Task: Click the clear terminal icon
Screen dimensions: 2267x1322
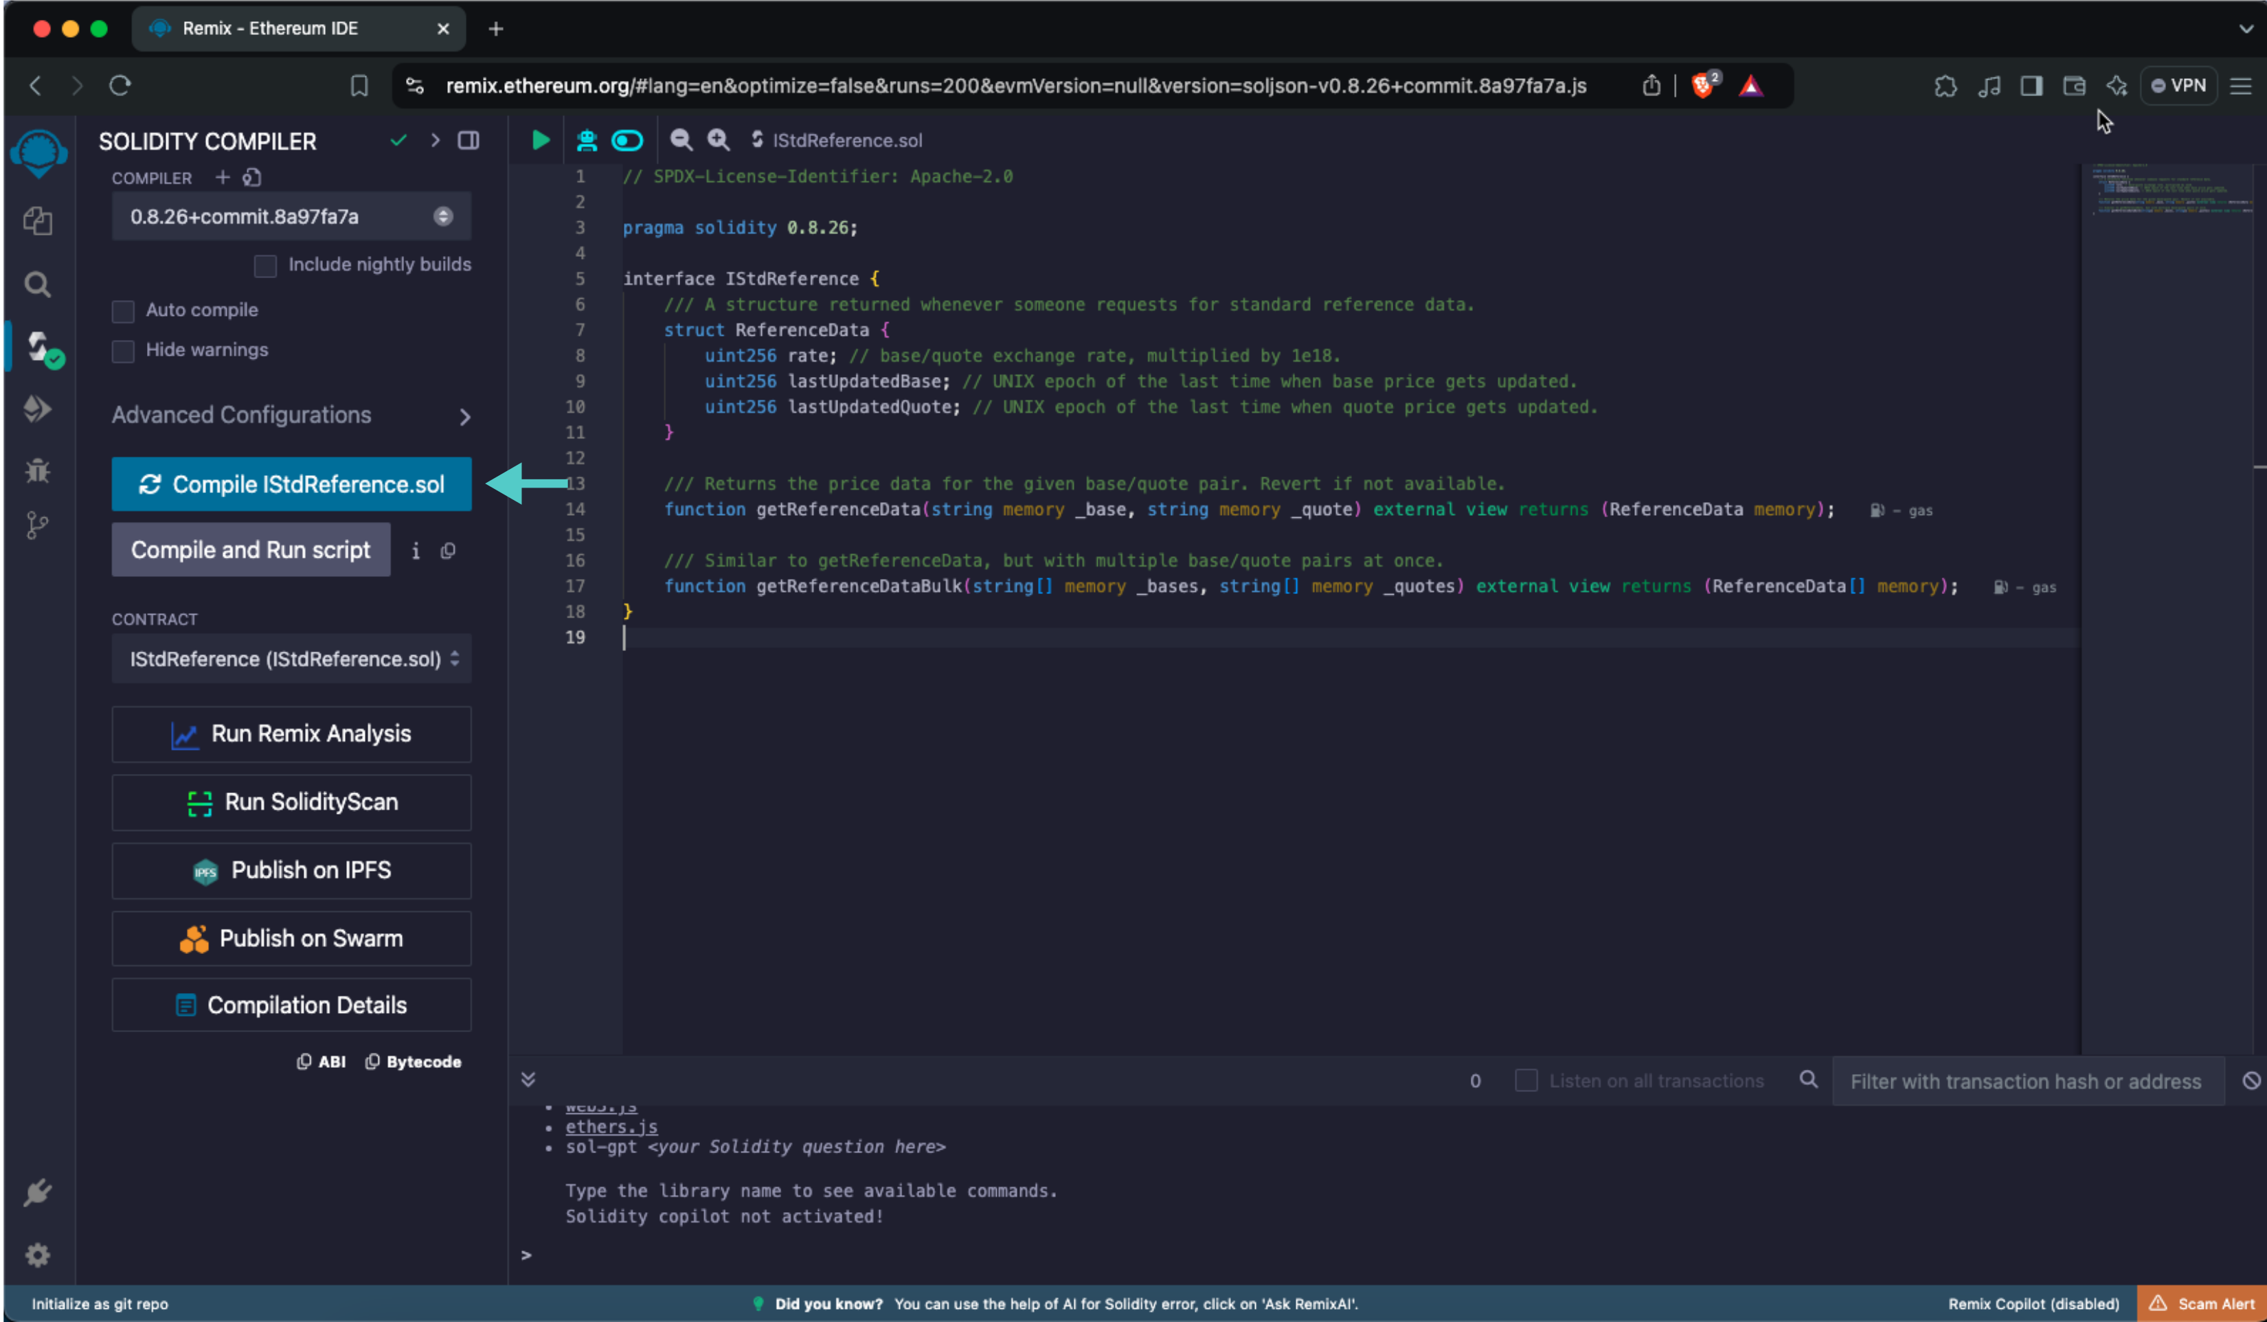Action: [x=2251, y=1080]
